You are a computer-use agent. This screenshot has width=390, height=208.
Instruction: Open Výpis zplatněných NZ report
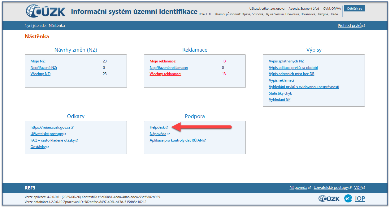pyautogui.click(x=286, y=61)
